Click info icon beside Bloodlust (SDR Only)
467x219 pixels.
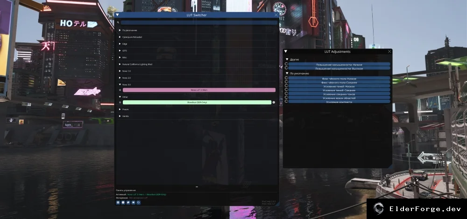[x=274, y=103]
